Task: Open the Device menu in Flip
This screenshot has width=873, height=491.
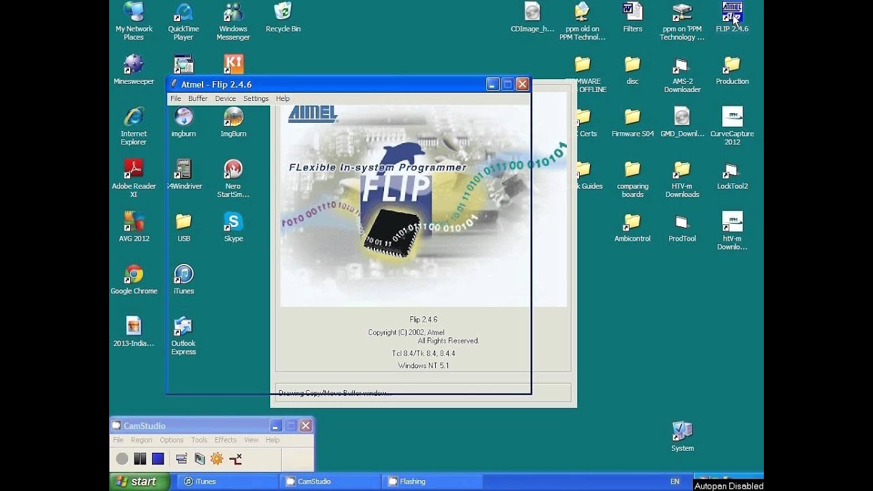Action: pyautogui.click(x=225, y=98)
